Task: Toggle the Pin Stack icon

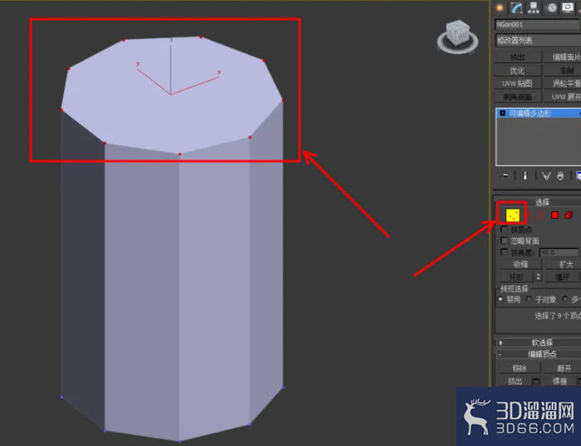Action: tap(505, 176)
